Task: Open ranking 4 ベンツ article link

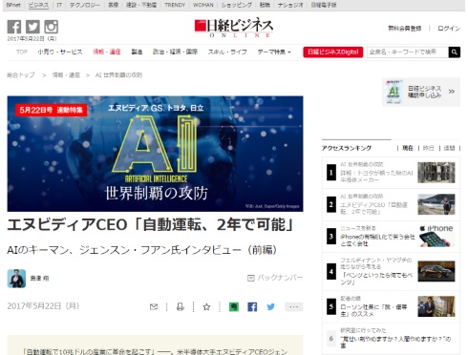Action: [x=376, y=279]
